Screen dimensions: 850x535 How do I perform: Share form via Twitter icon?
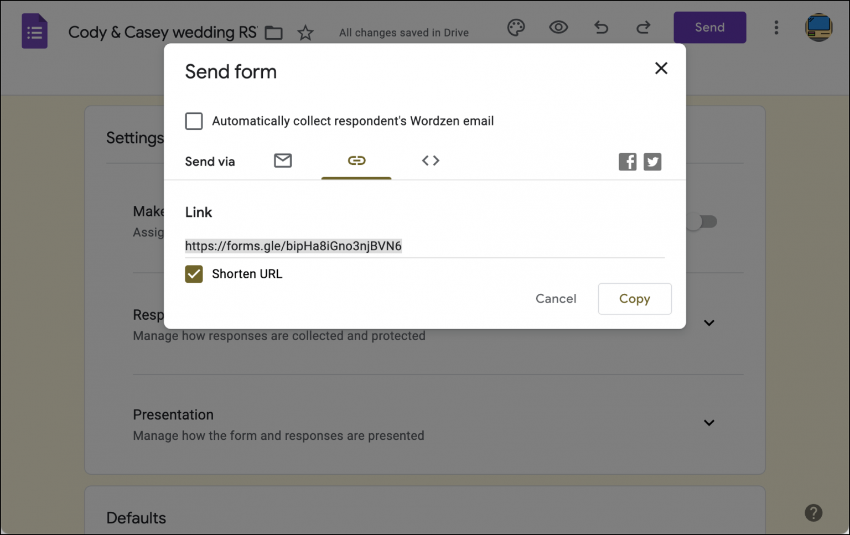pyautogui.click(x=652, y=162)
